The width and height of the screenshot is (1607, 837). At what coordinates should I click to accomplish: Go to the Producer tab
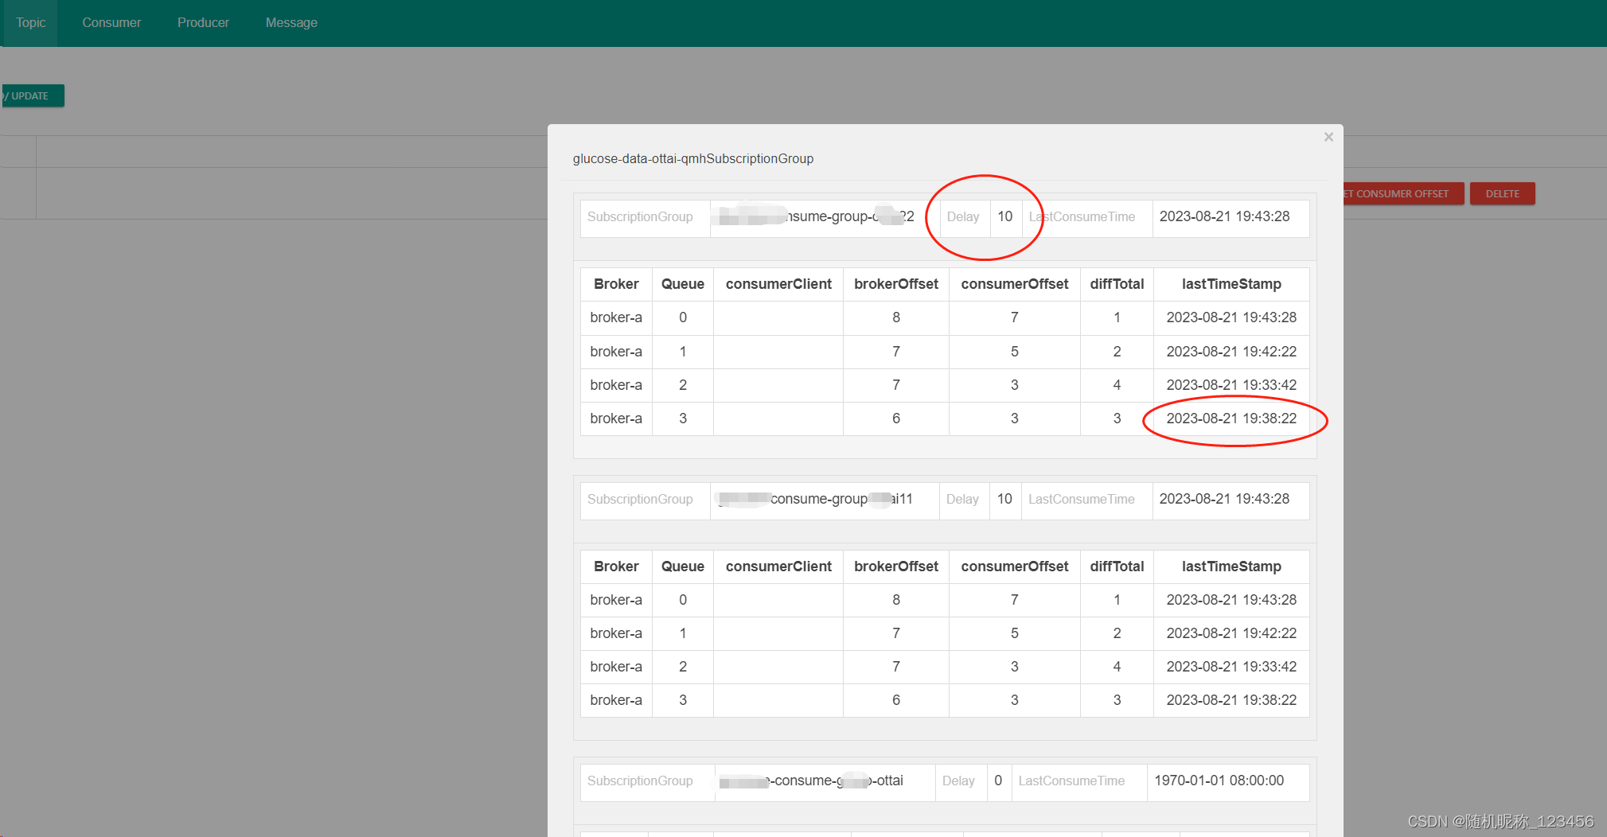(x=203, y=22)
